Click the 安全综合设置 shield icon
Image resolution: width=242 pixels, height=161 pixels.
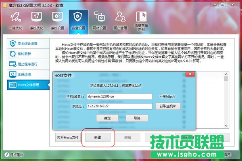[13, 44]
